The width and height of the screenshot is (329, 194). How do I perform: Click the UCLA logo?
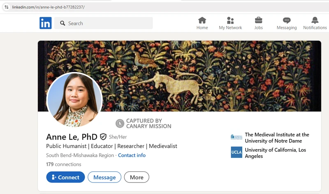236,152
